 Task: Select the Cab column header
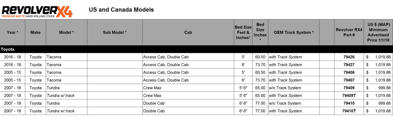click(x=188, y=32)
